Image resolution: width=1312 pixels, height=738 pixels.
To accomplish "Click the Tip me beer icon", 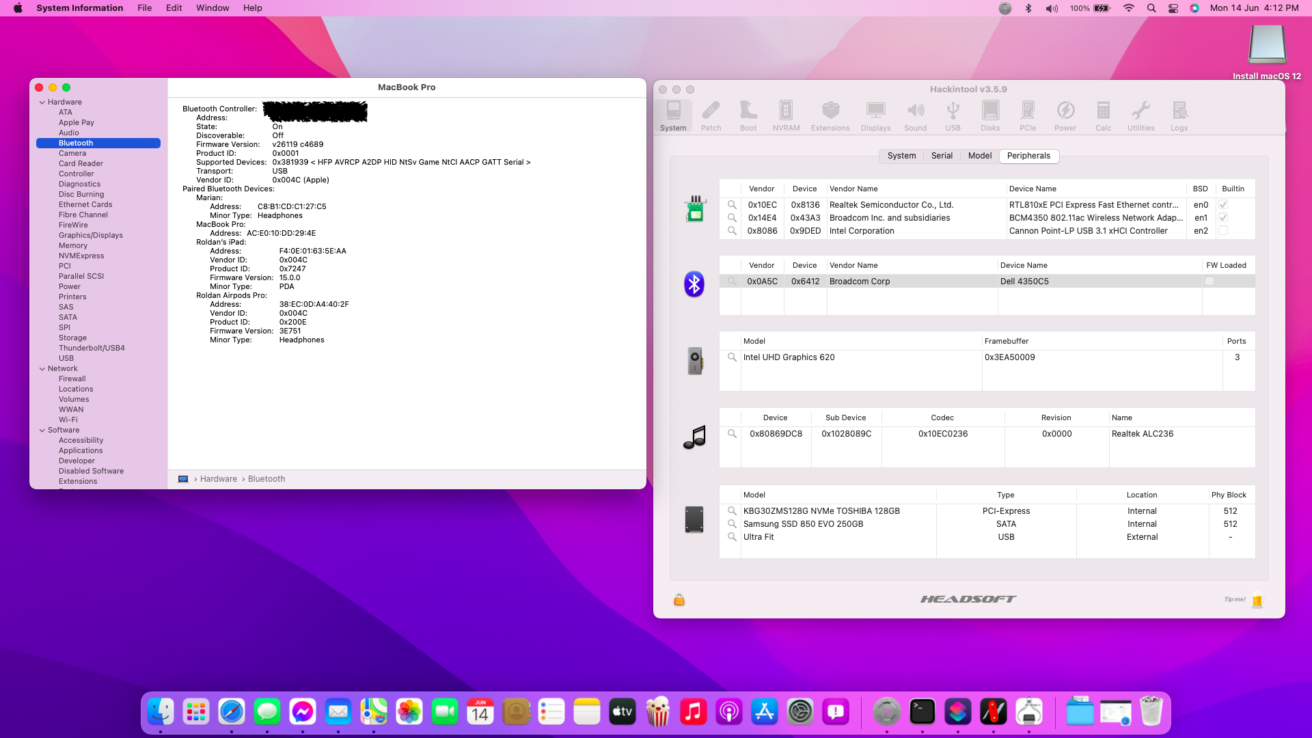I will point(1257,600).
